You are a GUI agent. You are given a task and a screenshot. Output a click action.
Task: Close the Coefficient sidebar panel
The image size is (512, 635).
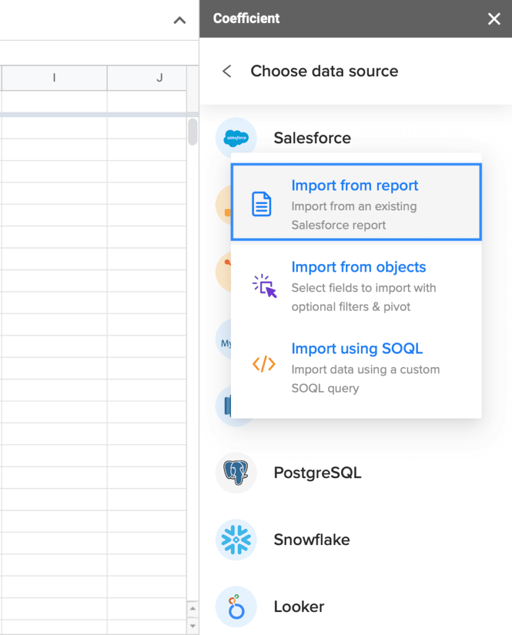pyautogui.click(x=494, y=19)
